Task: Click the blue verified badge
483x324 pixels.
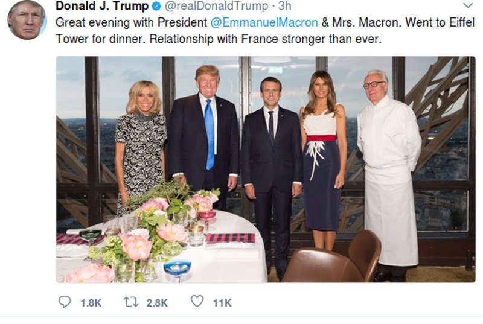Action: tap(156, 7)
